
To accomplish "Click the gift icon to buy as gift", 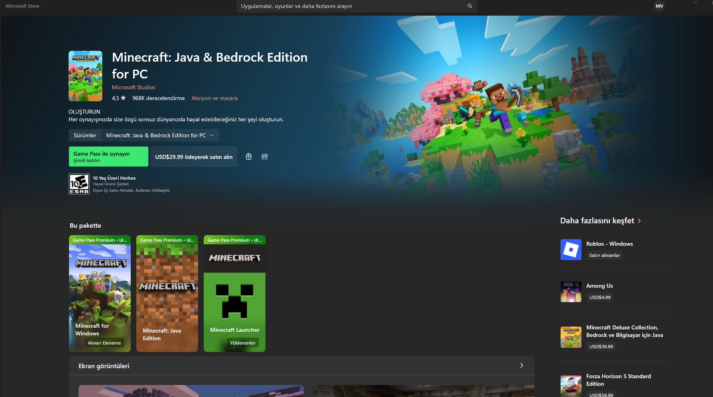I will 249,156.
